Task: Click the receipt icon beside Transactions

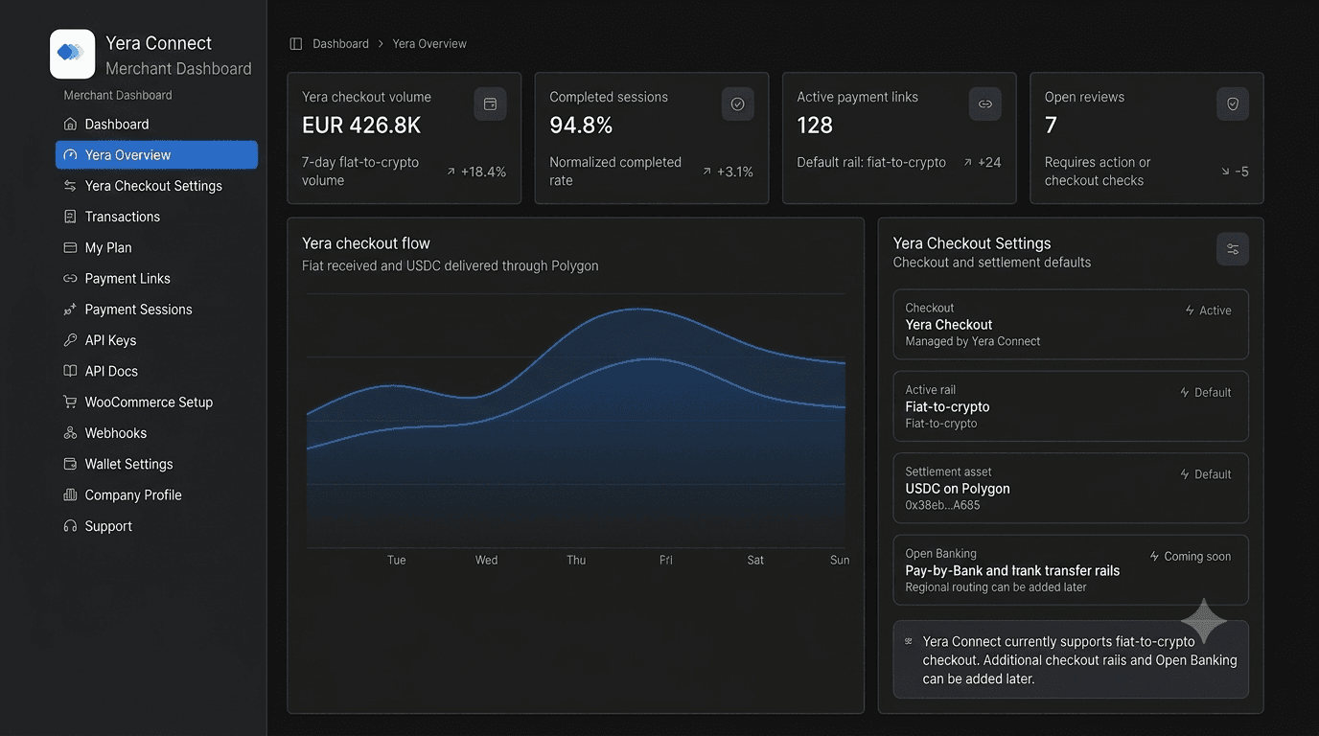Action: (x=70, y=217)
